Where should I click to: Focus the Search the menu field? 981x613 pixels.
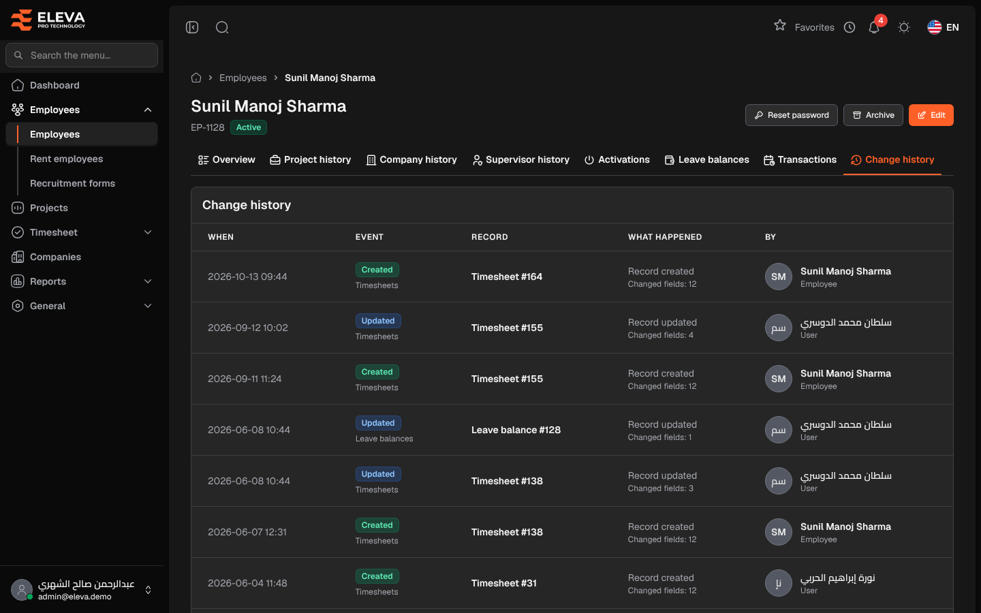tap(82, 55)
